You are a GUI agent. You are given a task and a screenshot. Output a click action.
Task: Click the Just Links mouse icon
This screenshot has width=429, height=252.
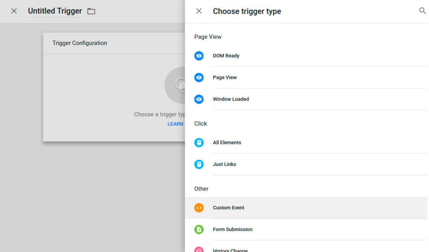[x=199, y=164]
